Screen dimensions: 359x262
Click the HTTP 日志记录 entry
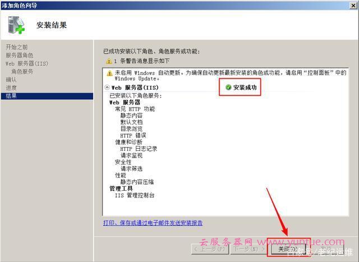[x=139, y=149]
